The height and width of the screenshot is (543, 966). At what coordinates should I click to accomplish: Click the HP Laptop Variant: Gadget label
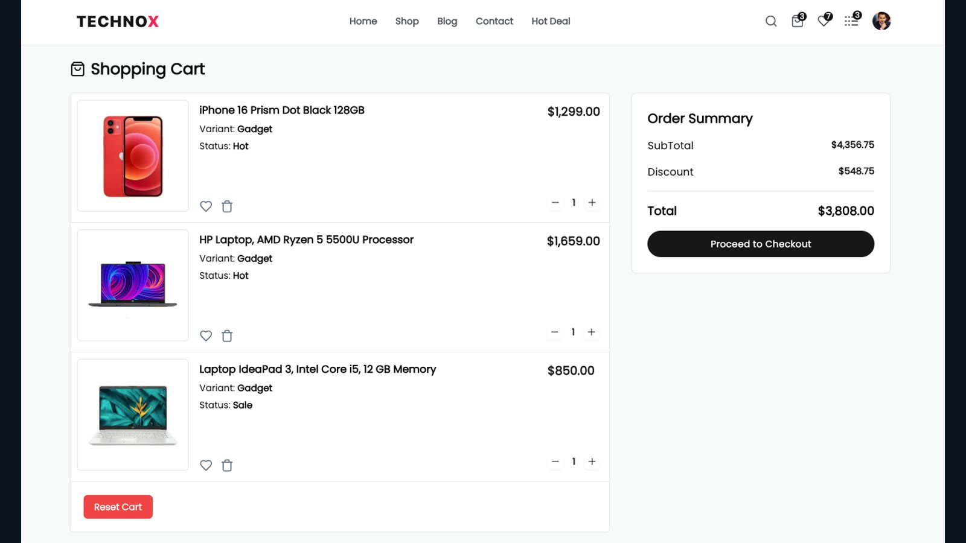point(235,258)
